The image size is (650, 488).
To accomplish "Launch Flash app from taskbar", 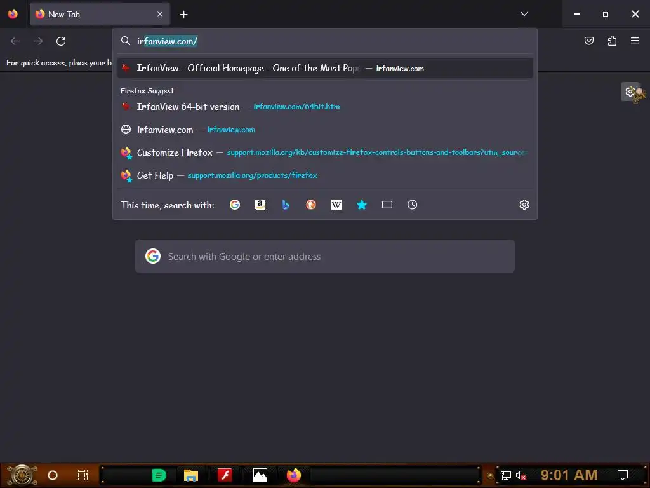I will click(x=225, y=475).
